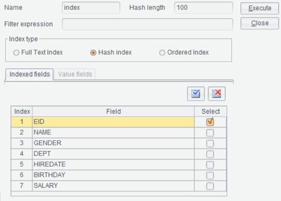Enable the GENDER field checkbox

[210, 143]
